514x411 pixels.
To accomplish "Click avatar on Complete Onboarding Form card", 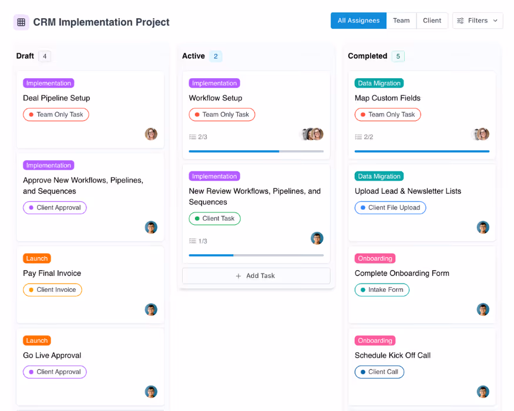I will tap(483, 309).
